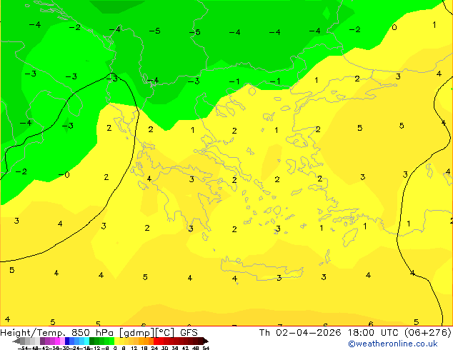This screenshot has width=453, height=350.
Task: Click the Height/Temp. 850 hPa GFS title
Action: click(x=99, y=333)
